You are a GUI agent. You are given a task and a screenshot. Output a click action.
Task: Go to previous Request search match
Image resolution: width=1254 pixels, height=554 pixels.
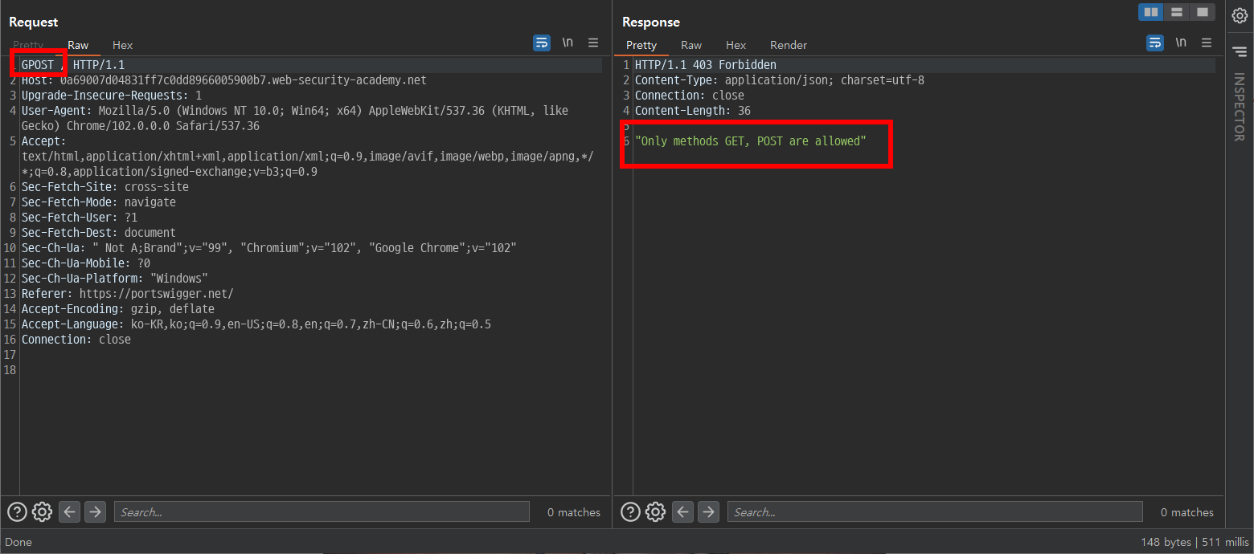pos(69,511)
